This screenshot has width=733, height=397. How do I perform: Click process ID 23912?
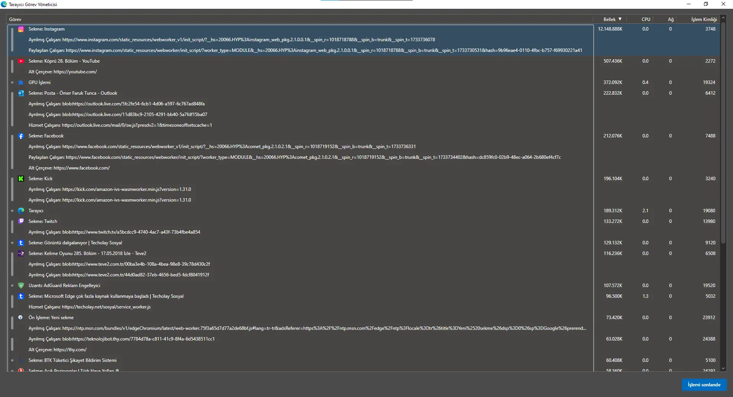tap(709, 318)
